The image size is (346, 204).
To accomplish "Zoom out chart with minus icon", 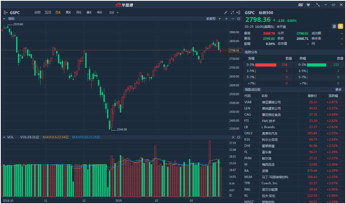I will pos(232,19).
